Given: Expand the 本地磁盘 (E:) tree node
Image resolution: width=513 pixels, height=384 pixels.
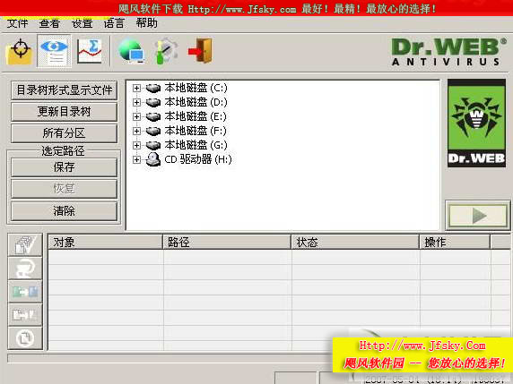Looking at the screenshot, I should [136, 117].
